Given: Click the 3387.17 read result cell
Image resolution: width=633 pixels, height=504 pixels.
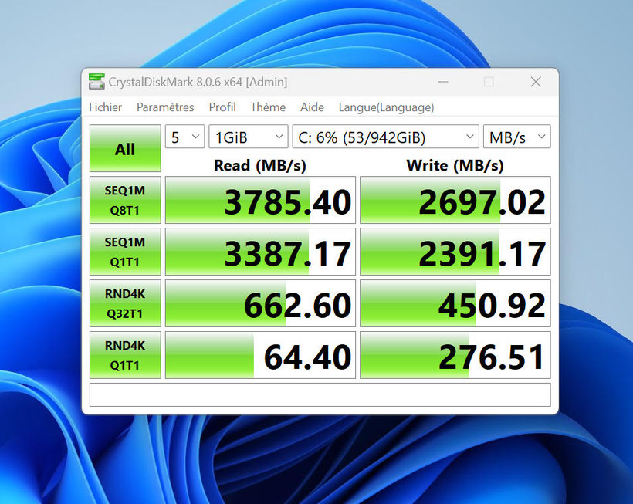Looking at the screenshot, I should coord(260,252).
